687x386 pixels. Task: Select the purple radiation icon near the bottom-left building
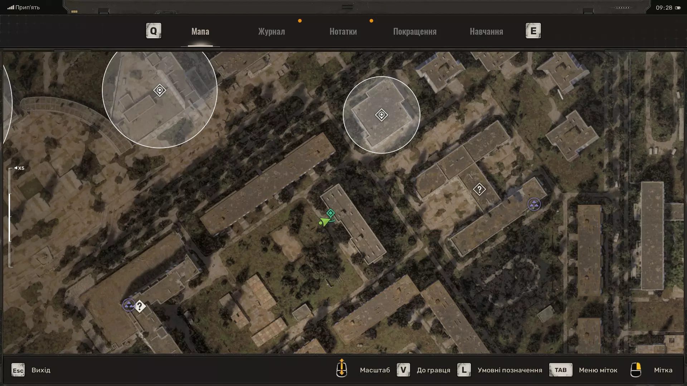129,305
